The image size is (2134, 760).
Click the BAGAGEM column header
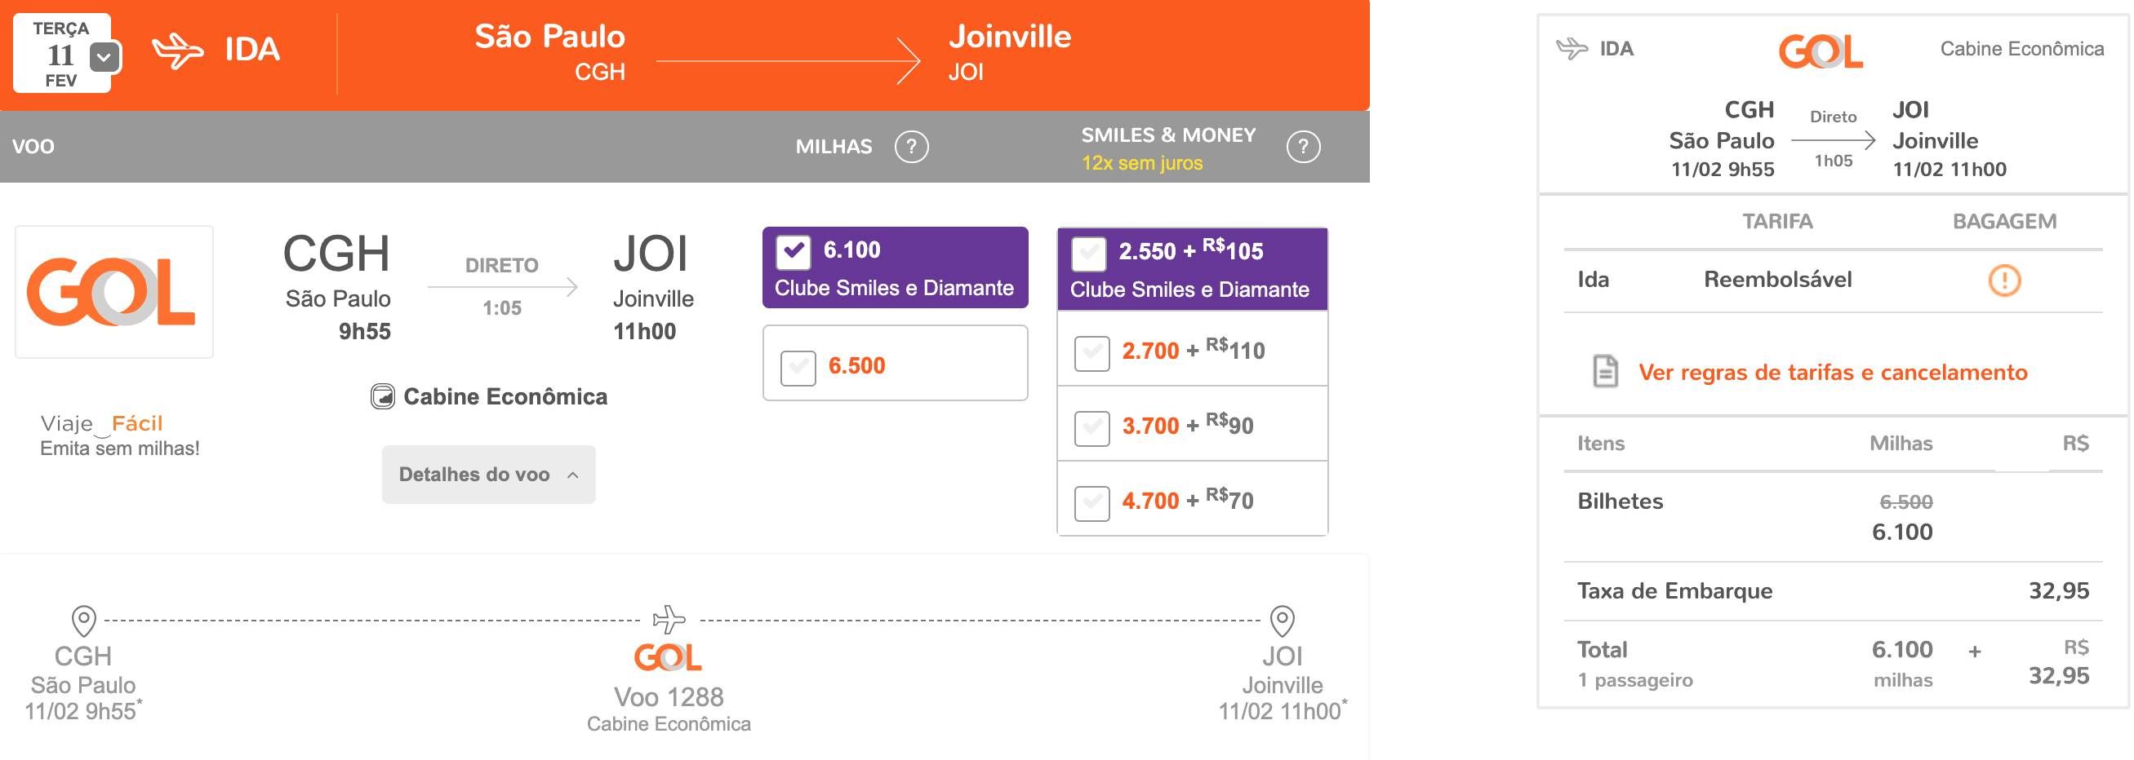click(x=2004, y=221)
